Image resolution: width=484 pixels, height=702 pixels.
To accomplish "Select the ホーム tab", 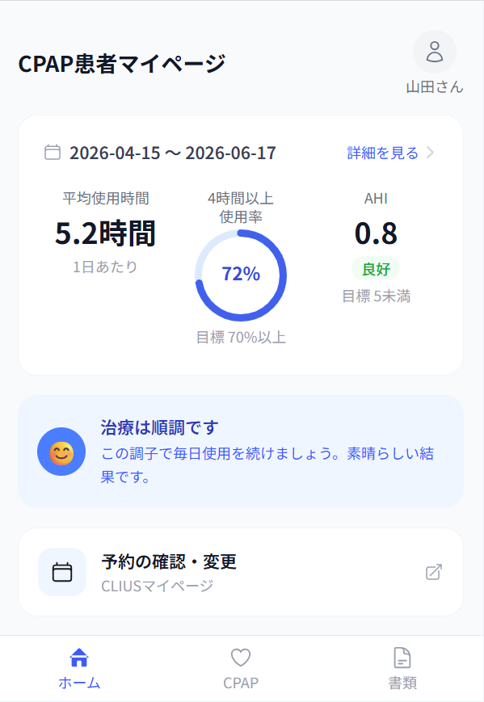I will [x=79, y=669].
